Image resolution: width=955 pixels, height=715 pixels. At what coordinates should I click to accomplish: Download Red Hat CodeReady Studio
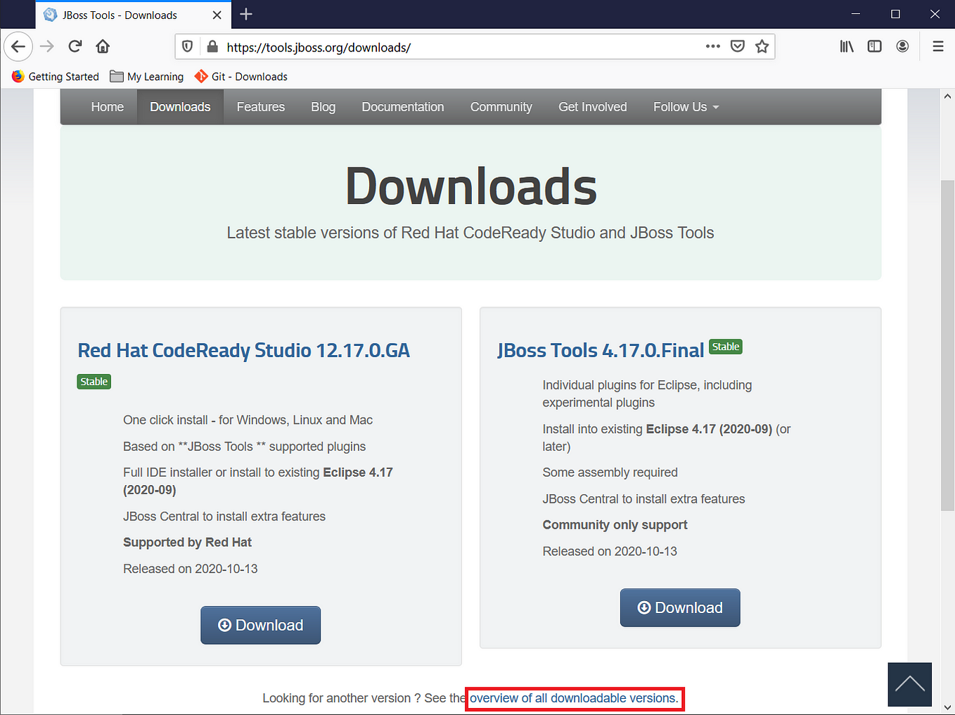coord(261,625)
